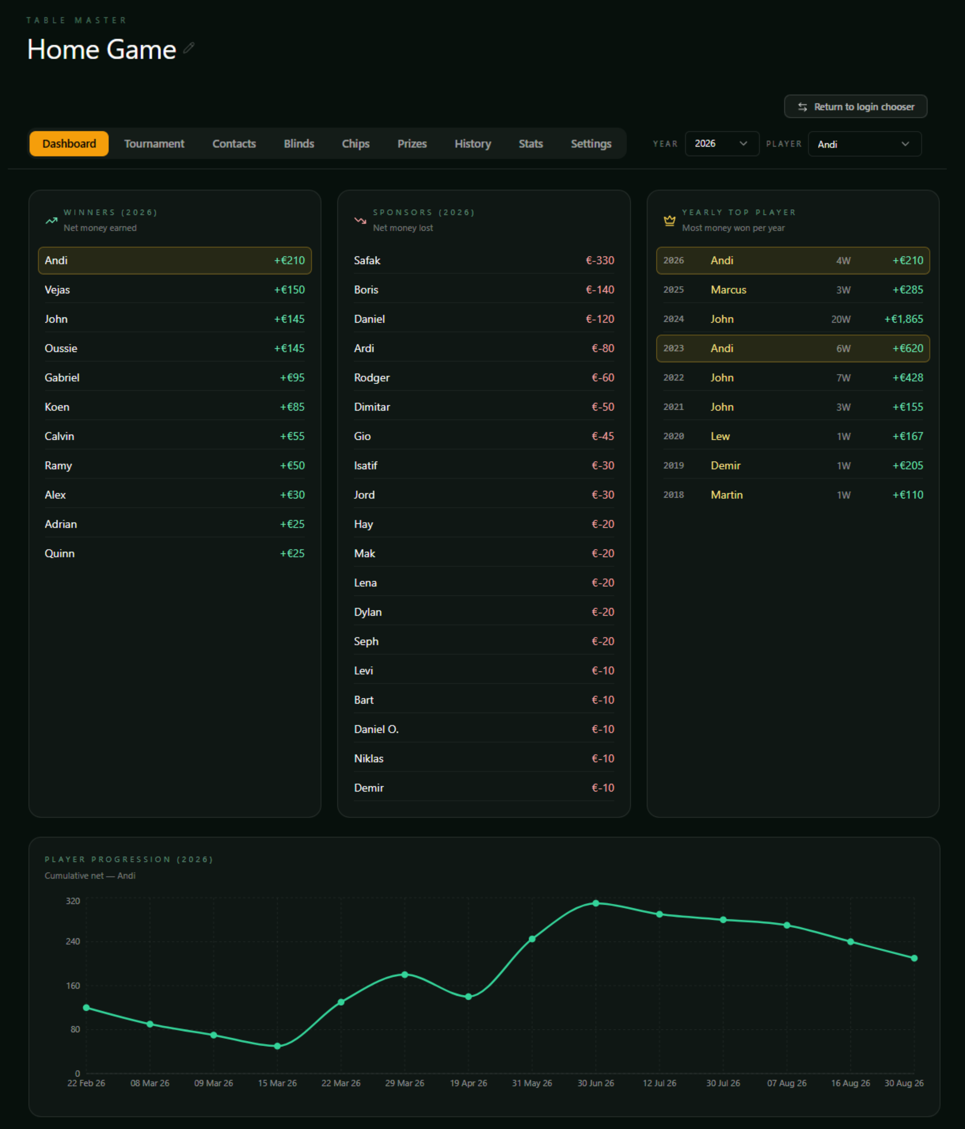This screenshot has height=1129, width=965.
Task: Click Oussie winner row
Action: click(175, 348)
